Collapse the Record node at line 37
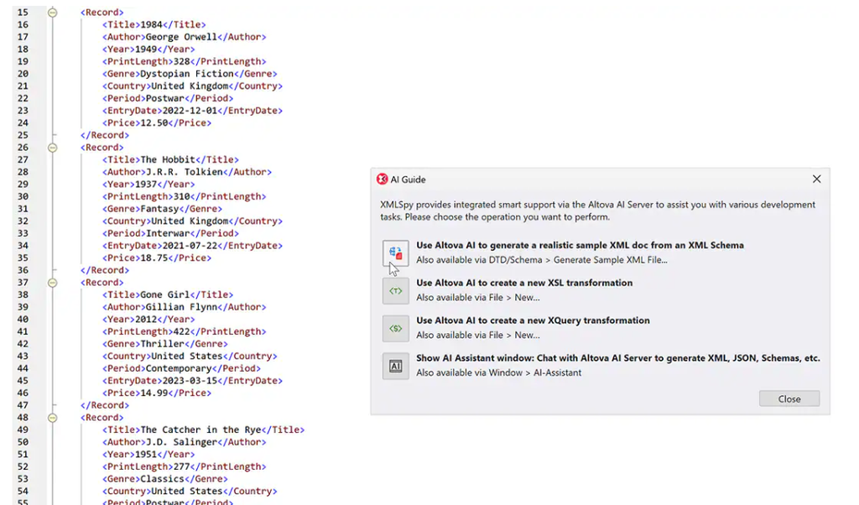Image resolution: width=859 pixels, height=505 pixels. (53, 283)
